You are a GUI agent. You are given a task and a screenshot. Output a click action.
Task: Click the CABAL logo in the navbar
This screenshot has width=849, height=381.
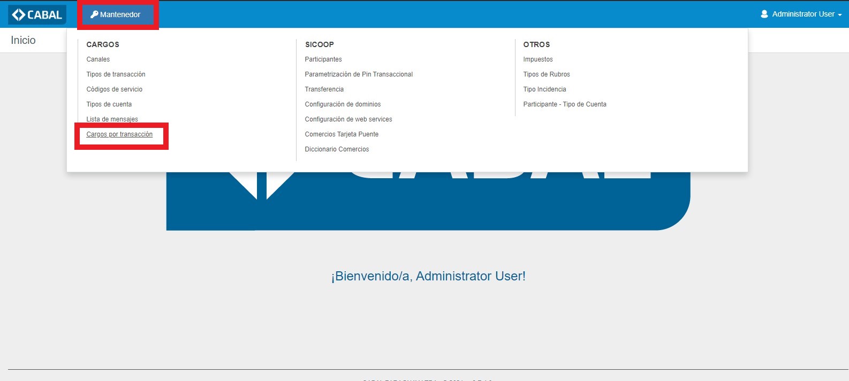coord(37,14)
